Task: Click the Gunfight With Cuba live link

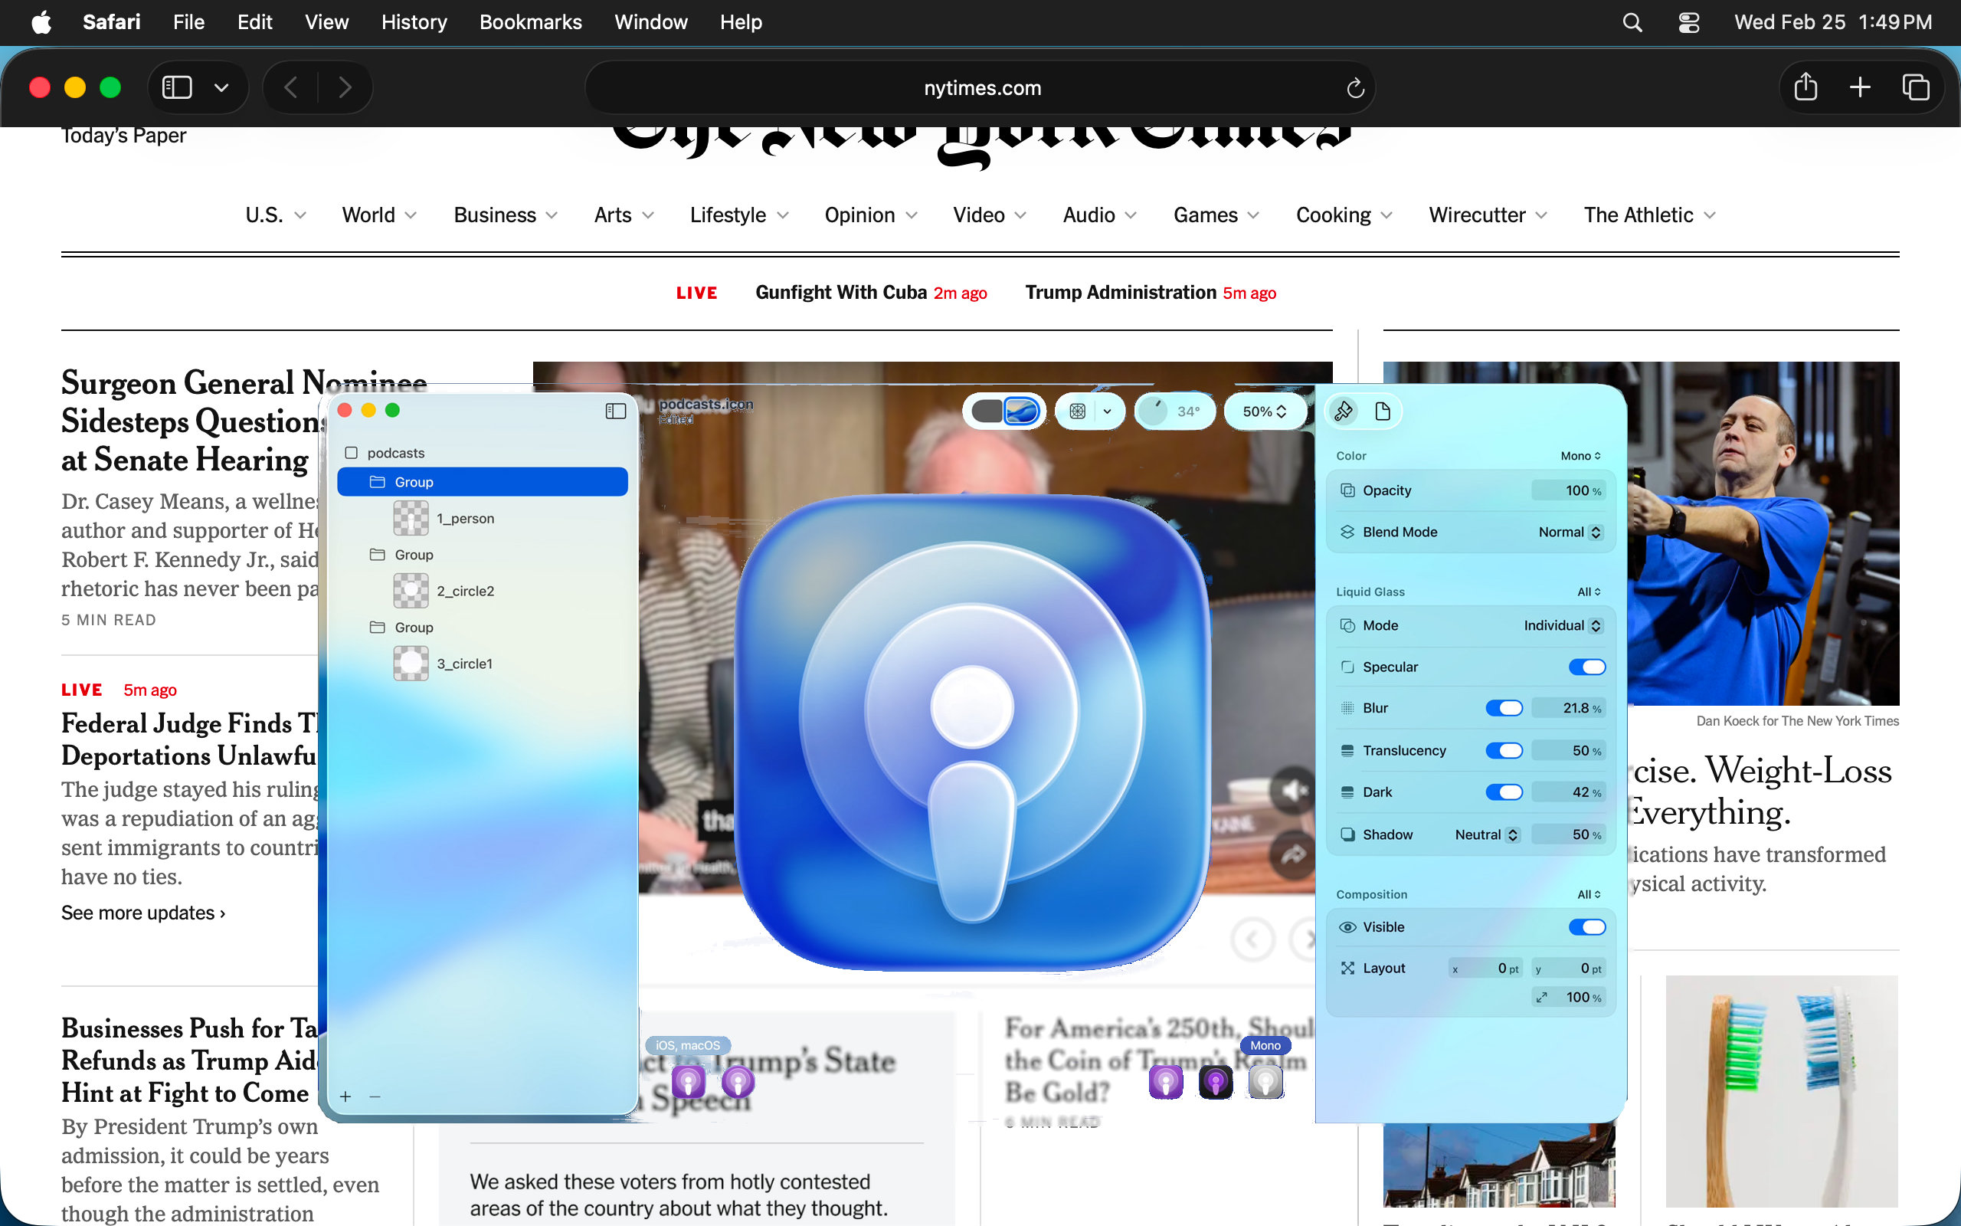Action: click(x=841, y=292)
